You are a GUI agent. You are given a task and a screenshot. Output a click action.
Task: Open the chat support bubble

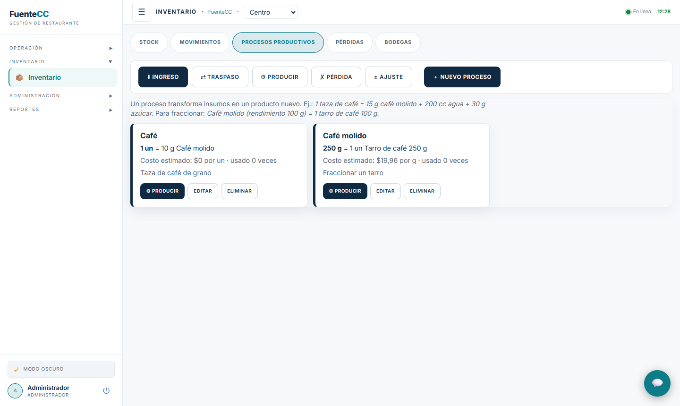point(657,383)
